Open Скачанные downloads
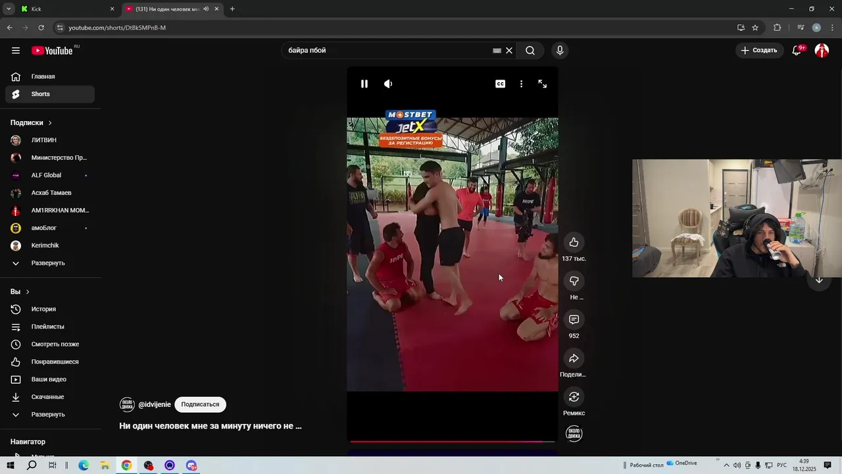Viewport: 842px width, 474px height. tap(50, 397)
